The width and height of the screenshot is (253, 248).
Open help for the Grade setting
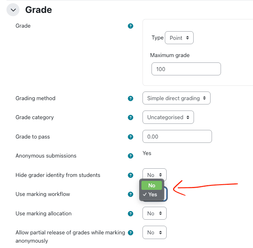[x=131, y=26]
